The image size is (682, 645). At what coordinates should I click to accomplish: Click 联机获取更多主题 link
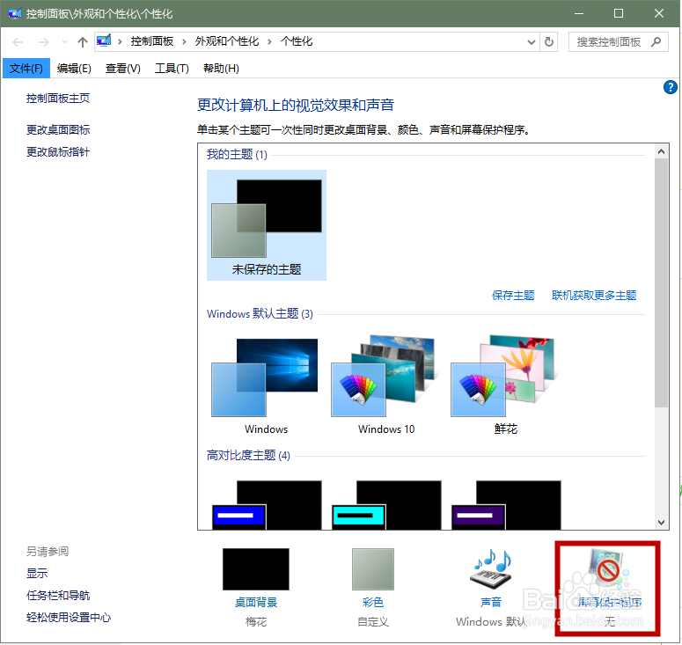(594, 296)
